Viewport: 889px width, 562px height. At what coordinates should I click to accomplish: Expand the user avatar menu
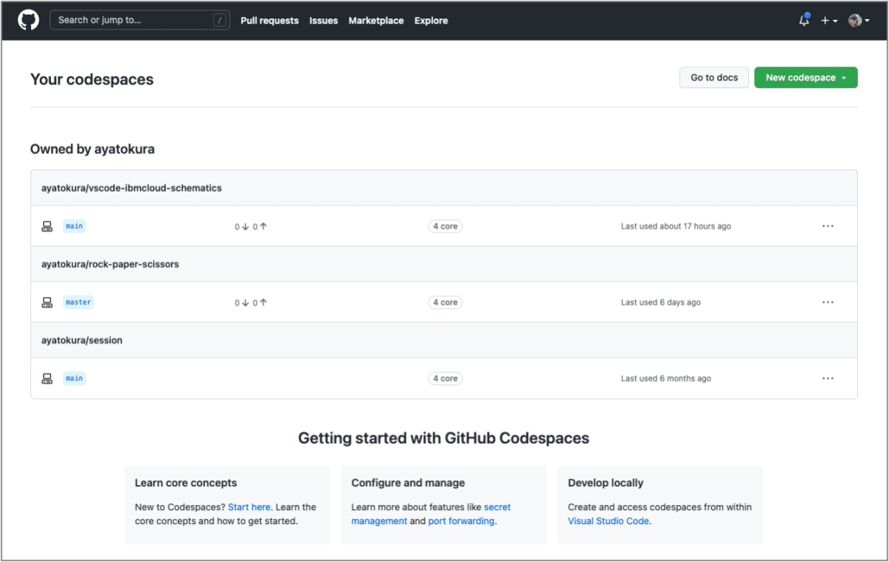tap(857, 20)
